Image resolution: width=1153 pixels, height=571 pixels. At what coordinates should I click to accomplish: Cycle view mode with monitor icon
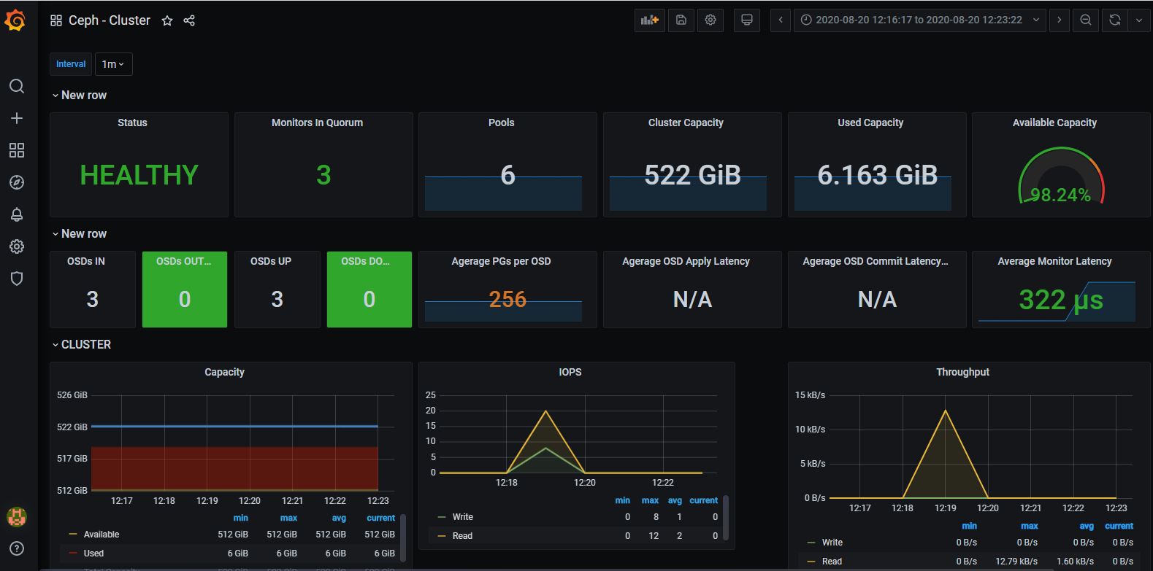pos(747,20)
